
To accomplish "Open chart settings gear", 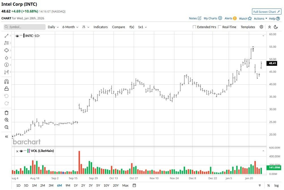I will click(x=261, y=27).
